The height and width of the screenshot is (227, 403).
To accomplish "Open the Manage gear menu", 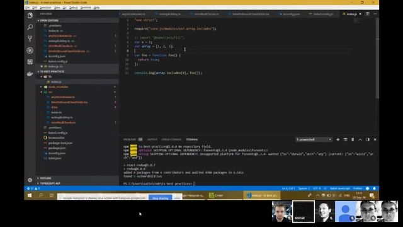I will point(30,180).
